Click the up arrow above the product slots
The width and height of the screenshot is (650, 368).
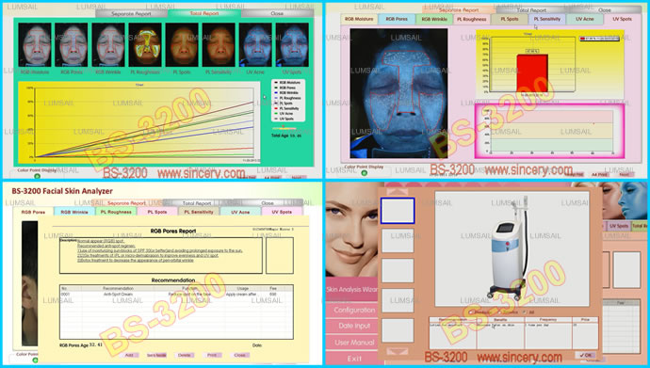pyautogui.click(x=398, y=192)
